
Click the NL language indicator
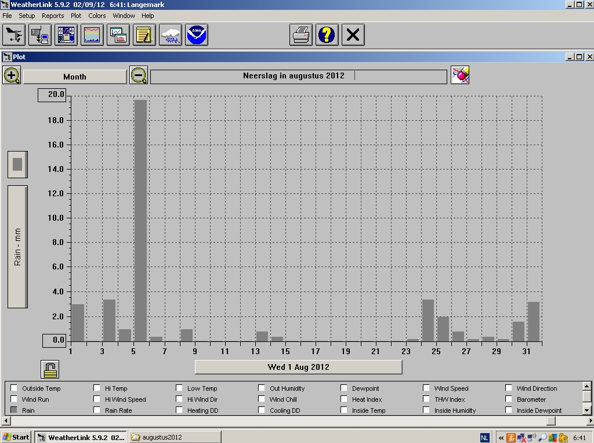tap(484, 438)
